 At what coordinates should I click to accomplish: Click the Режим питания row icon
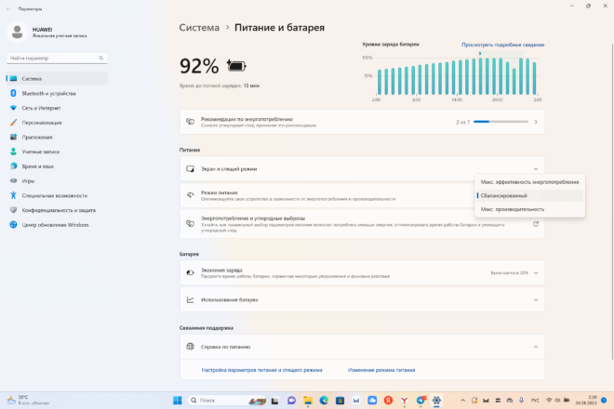tap(191, 195)
